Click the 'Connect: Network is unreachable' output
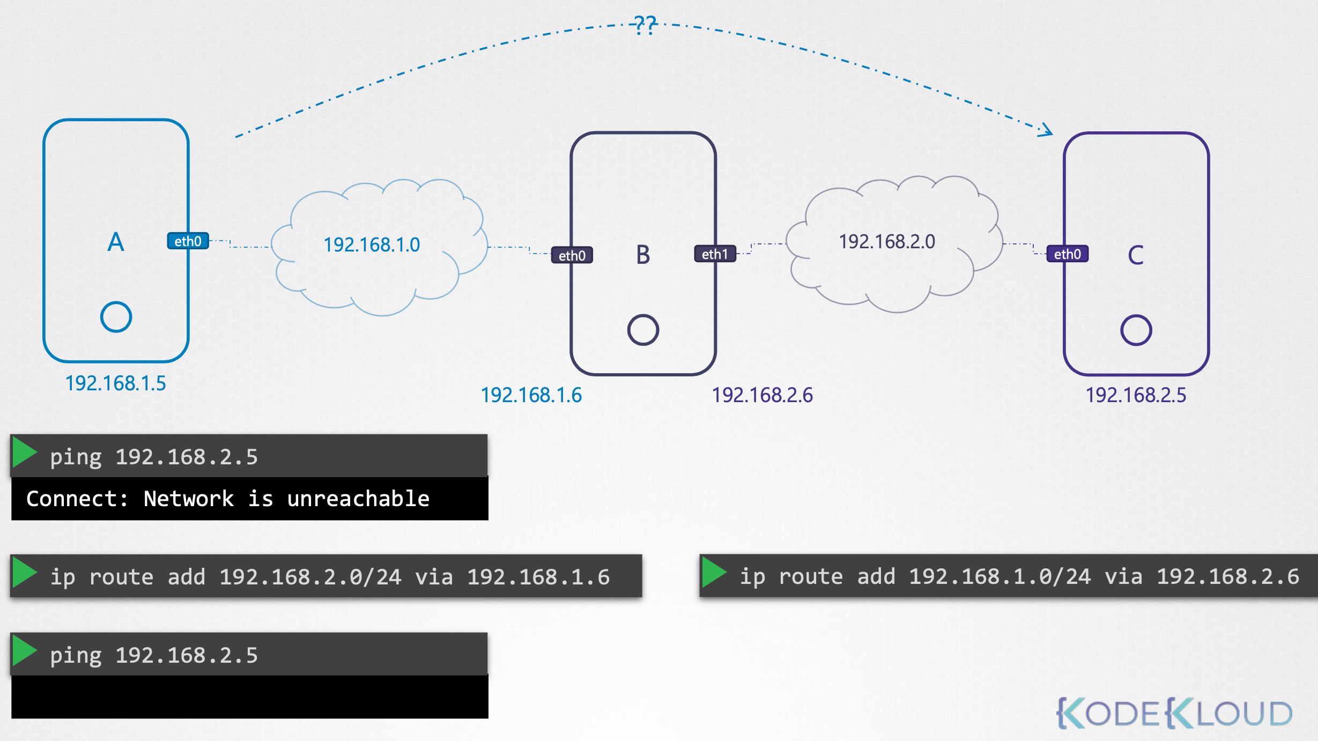The width and height of the screenshot is (1318, 741). coord(250,499)
